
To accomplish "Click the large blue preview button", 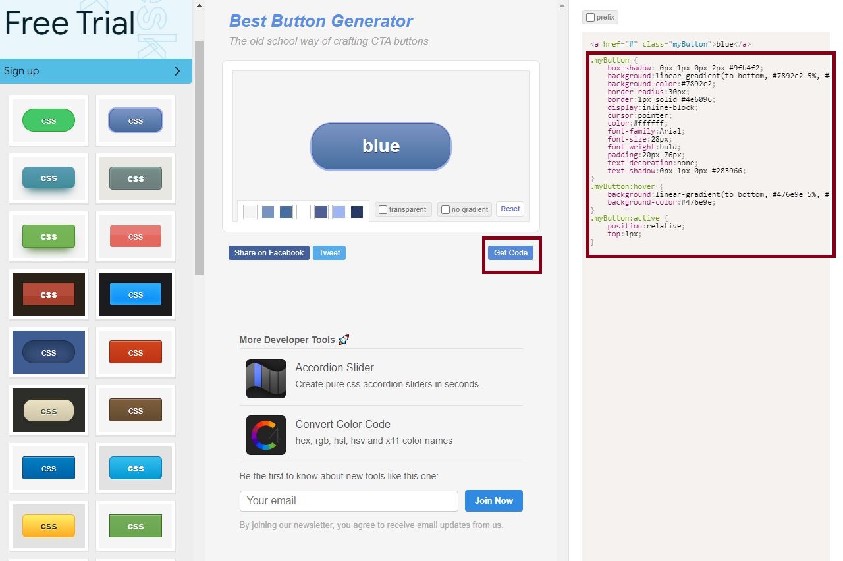I will (381, 146).
